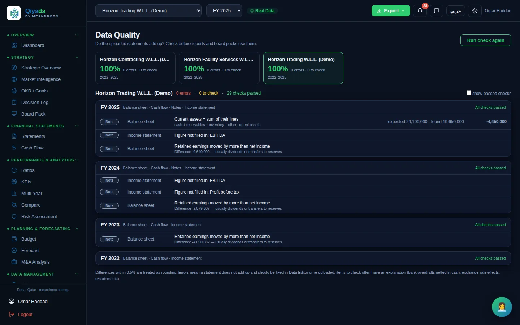Click the Run check again button
Image resolution: width=520 pixels, height=325 pixels.
click(486, 40)
